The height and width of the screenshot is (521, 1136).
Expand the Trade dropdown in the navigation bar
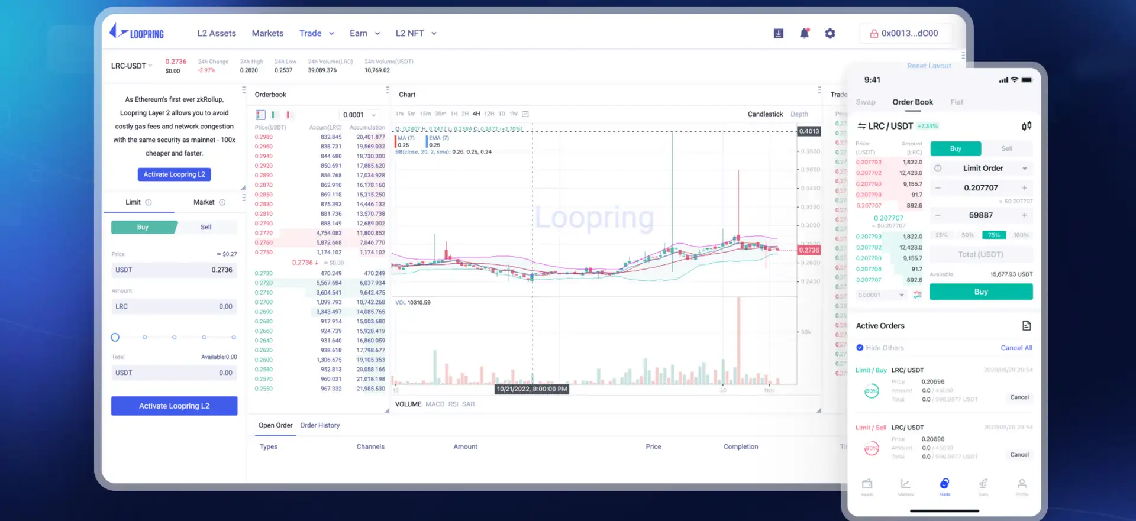pos(317,34)
